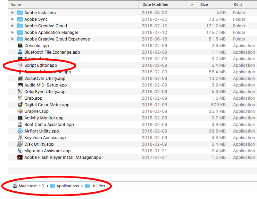Select the Script Editor.app file name
The width and height of the screenshot is (257, 199).
pyautogui.click(x=41, y=65)
